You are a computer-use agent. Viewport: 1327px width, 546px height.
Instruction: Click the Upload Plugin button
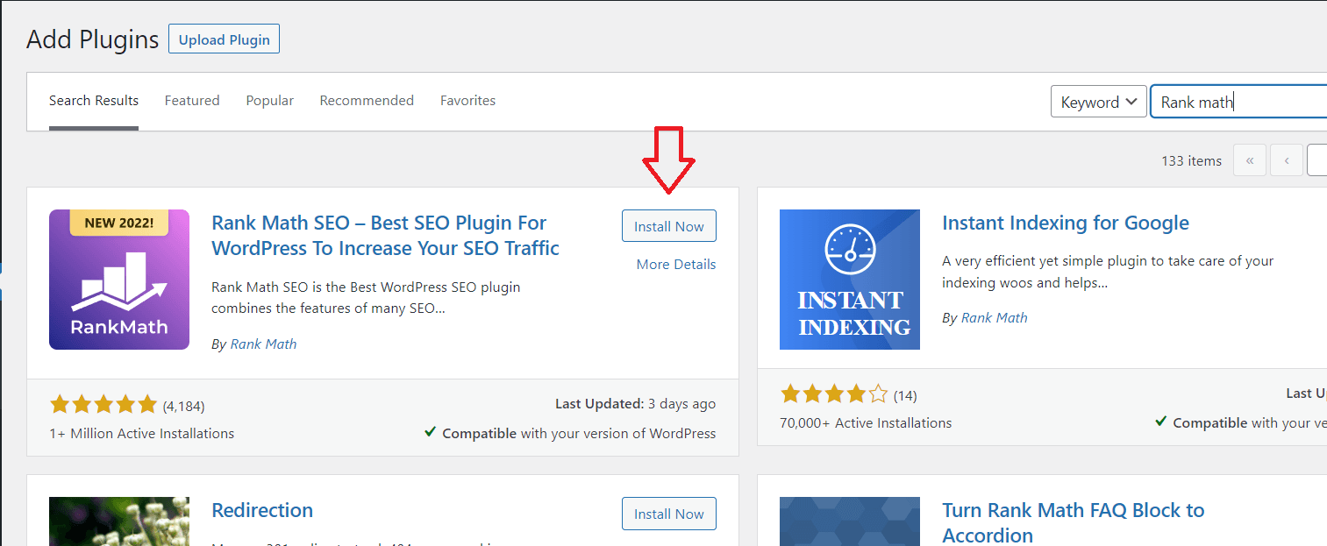click(x=224, y=39)
